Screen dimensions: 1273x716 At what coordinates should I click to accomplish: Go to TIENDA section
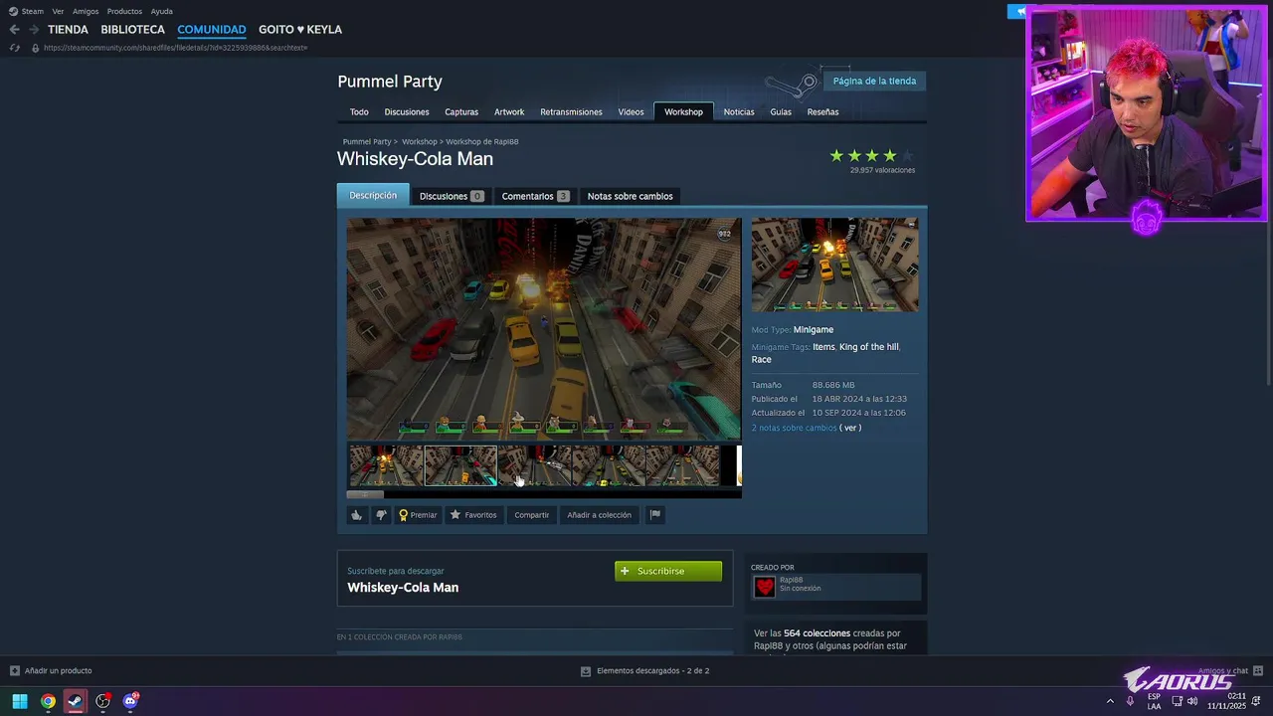tap(68, 30)
